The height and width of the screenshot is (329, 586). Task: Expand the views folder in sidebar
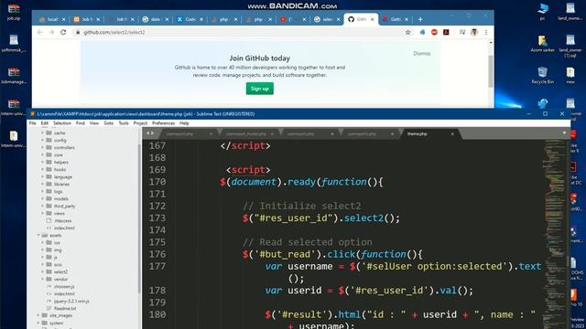tap(43, 213)
